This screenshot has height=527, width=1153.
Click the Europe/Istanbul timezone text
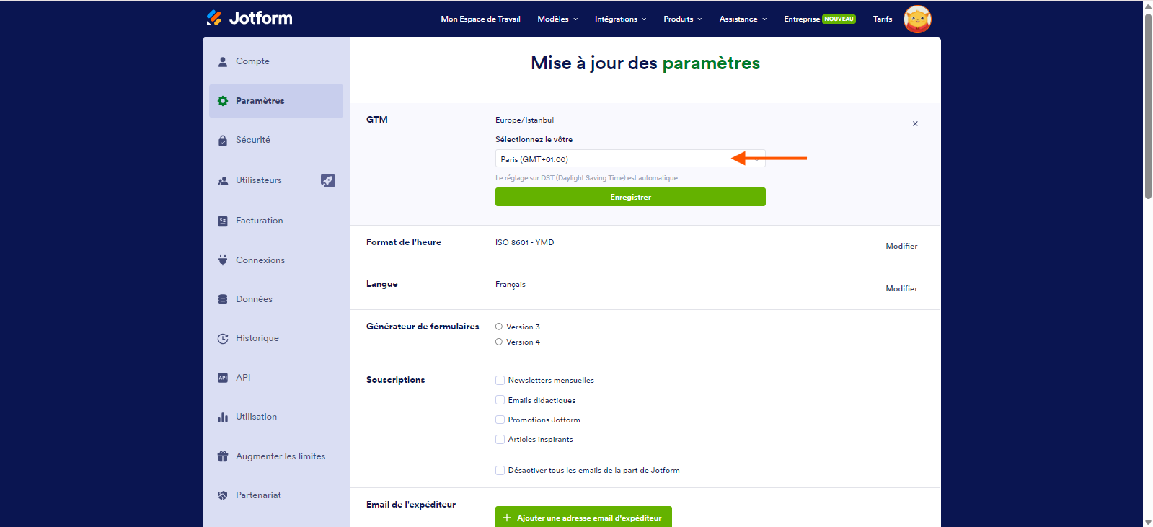(x=524, y=120)
